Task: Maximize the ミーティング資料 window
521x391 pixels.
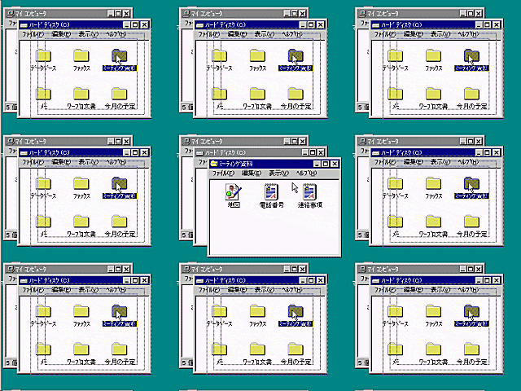Action: pyautogui.click(x=324, y=164)
